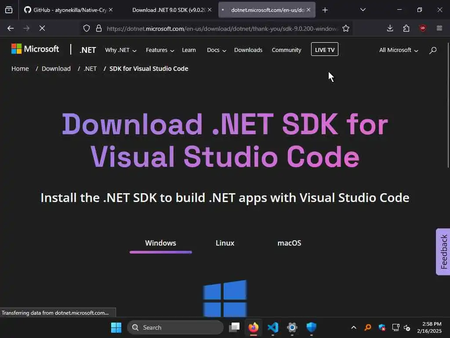Open Firefox application hamburger menu
Image resolution: width=450 pixels, height=338 pixels.
pyautogui.click(x=439, y=28)
